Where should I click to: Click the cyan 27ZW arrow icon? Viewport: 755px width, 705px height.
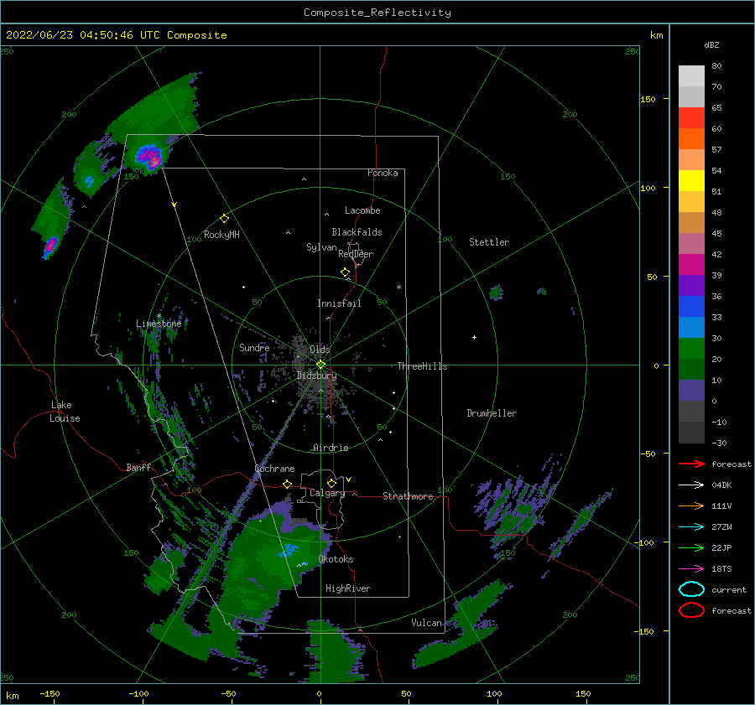tap(691, 527)
